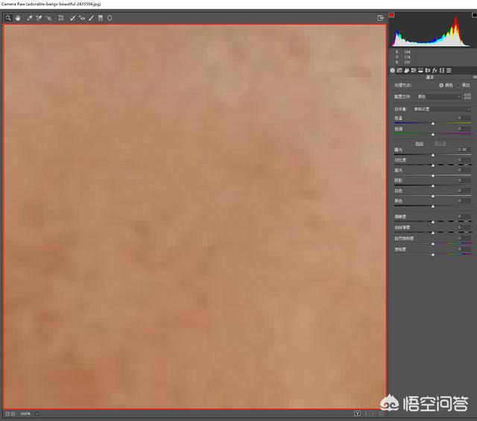This screenshot has width=477, height=421.
Task: Open the 配置文件 profile dropdown
Action: tap(439, 97)
